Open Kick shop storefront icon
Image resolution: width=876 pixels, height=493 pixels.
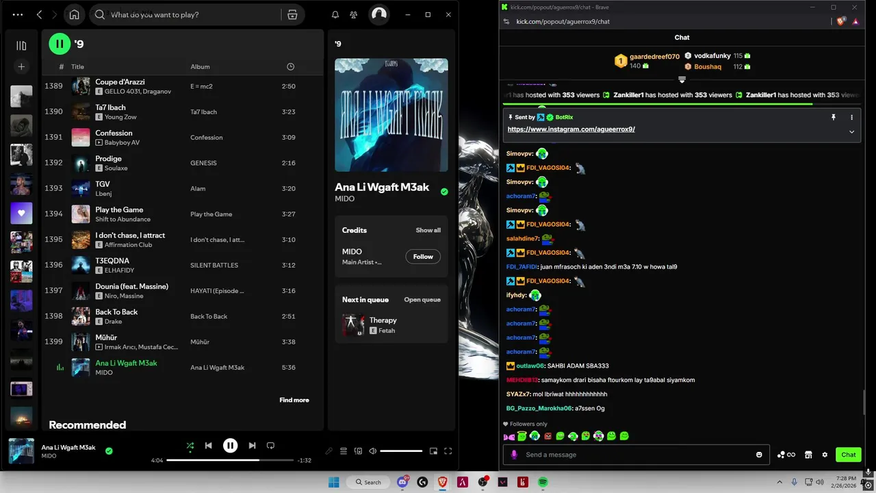tap(808, 455)
